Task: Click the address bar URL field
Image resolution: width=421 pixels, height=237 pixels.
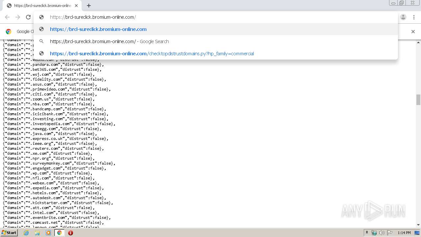Action: pos(215,17)
